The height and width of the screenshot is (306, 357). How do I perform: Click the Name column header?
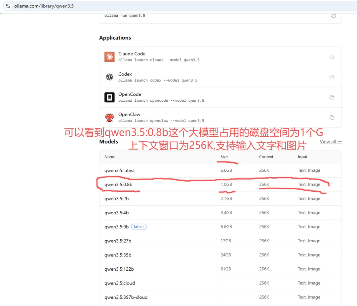110,157
